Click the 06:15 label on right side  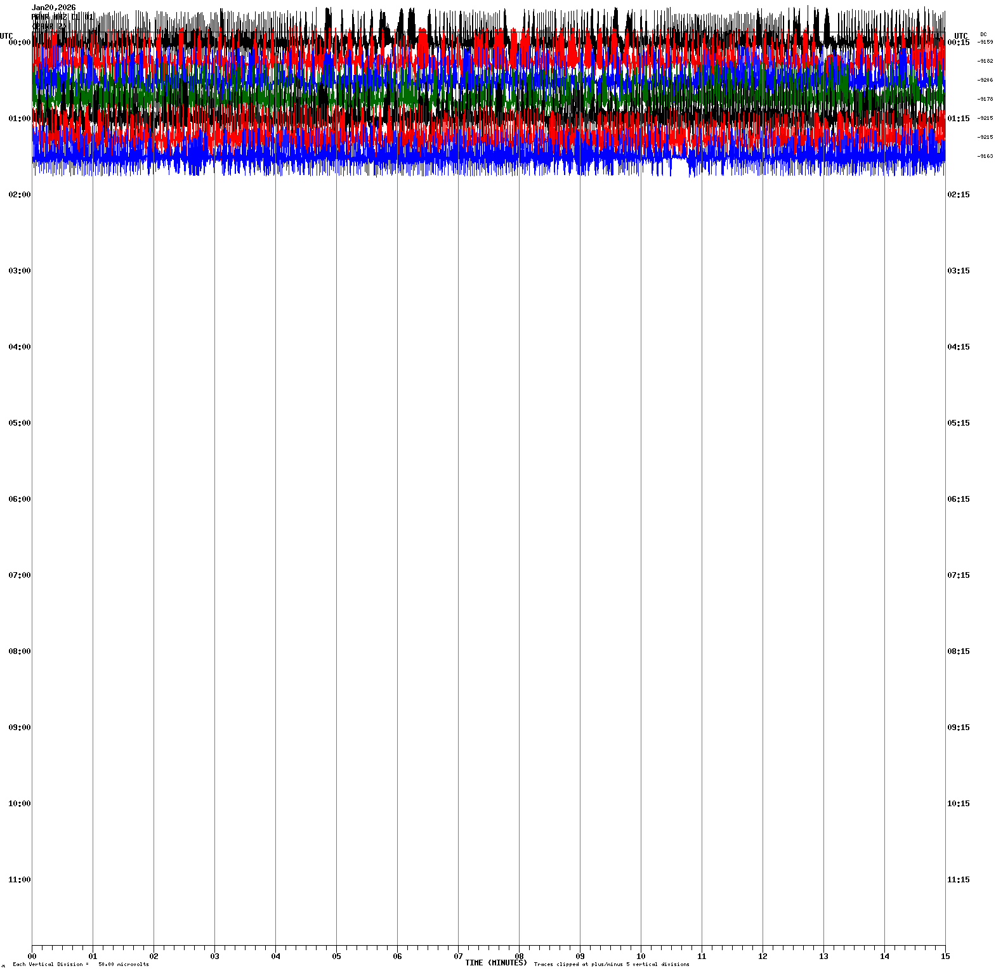[x=958, y=499]
